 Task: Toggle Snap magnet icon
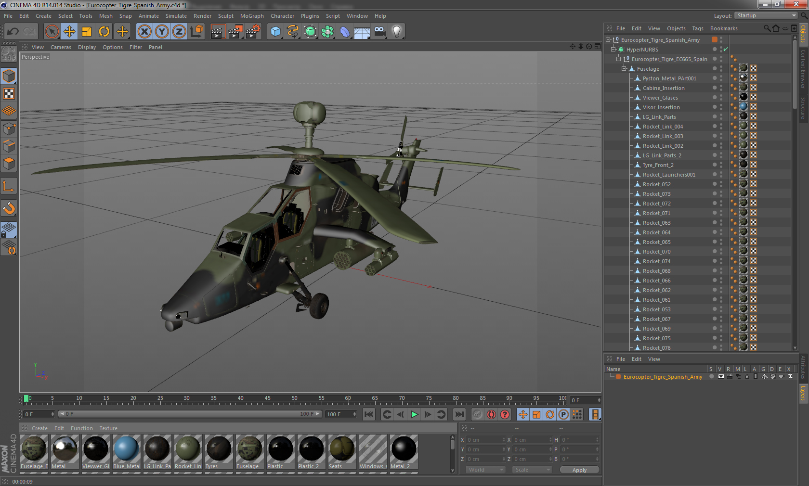9,208
